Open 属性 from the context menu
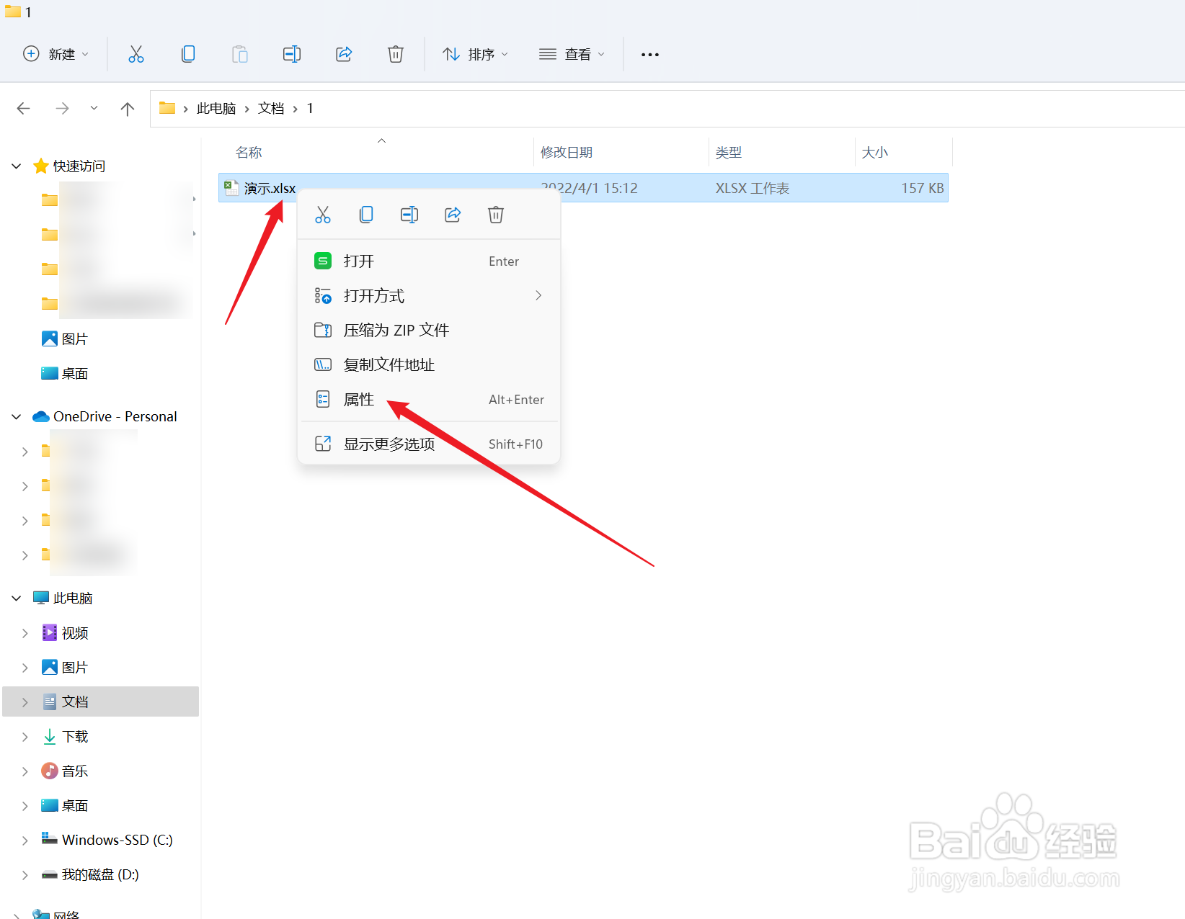The image size is (1185, 919). coord(429,399)
